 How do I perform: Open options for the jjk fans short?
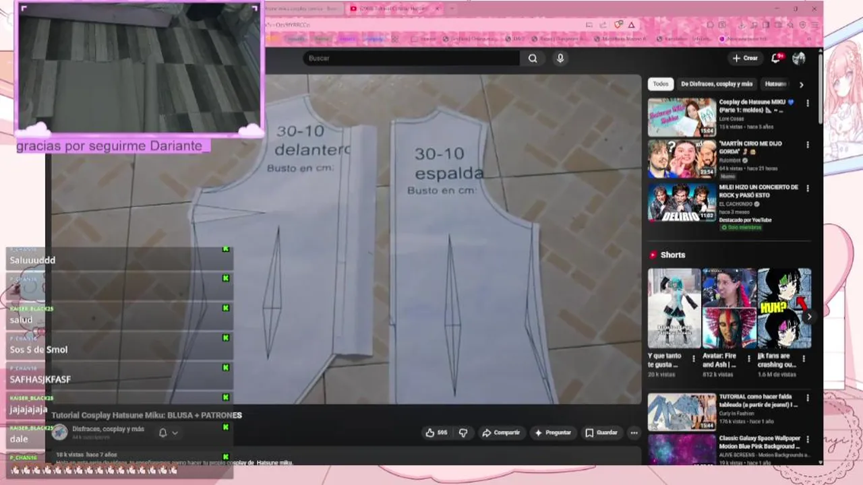coord(804,359)
